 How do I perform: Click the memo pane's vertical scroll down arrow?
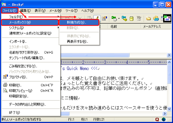click(169, 109)
